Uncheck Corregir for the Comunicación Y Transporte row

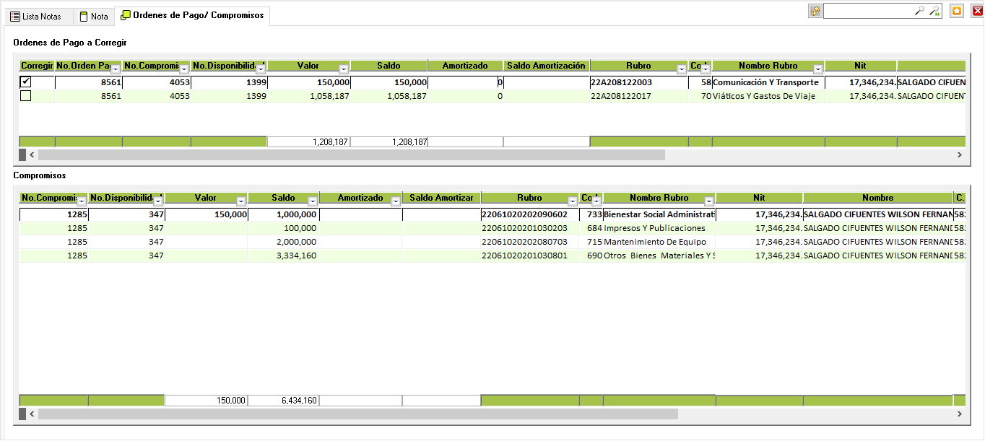pos(25,82)
